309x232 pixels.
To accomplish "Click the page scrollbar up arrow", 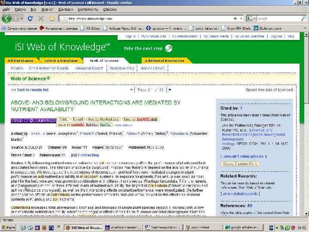I will (306, 34).
